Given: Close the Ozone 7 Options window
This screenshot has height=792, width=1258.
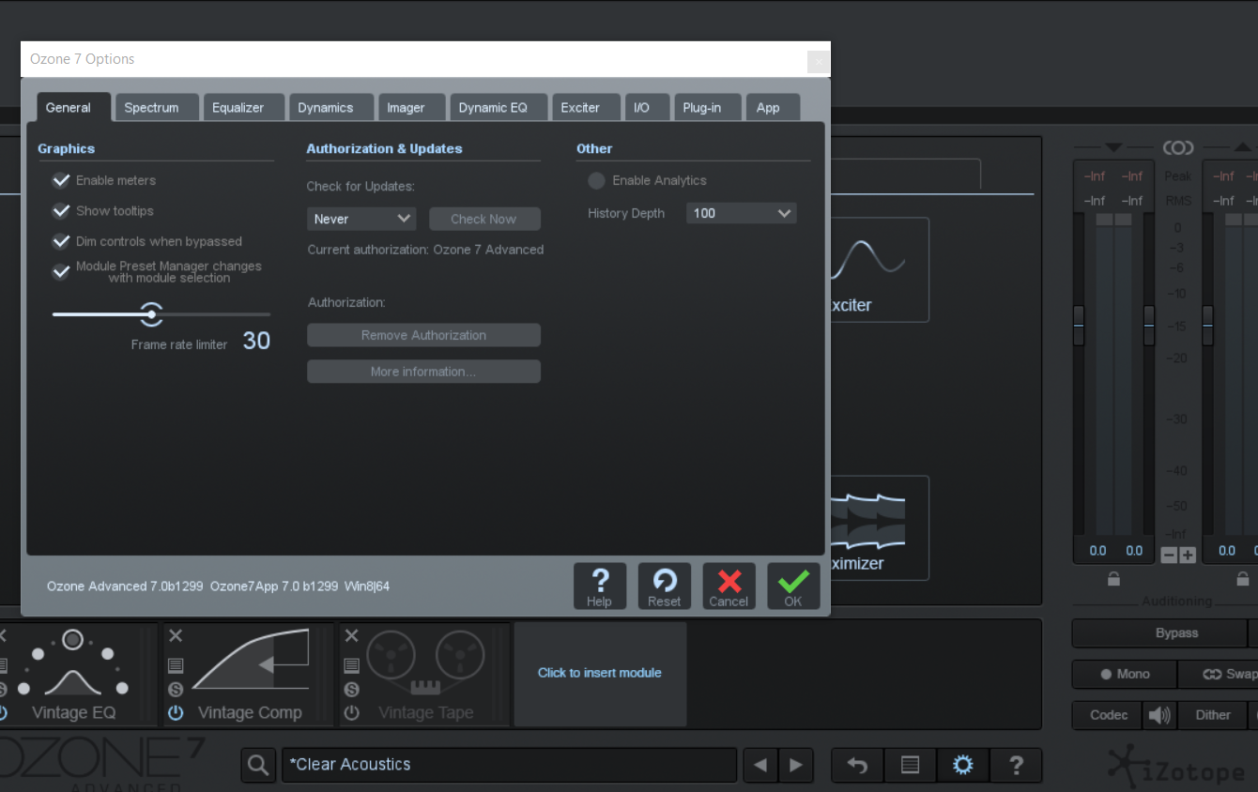Looking at the screenshot, I should (x=818, y=62).
